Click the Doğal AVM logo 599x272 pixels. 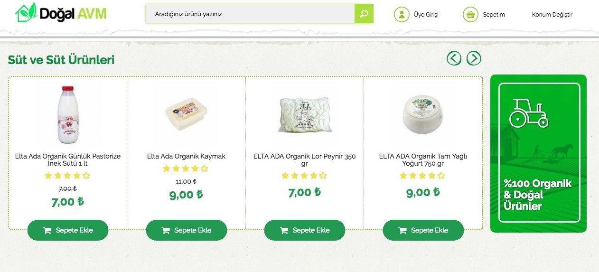point(61,13)
